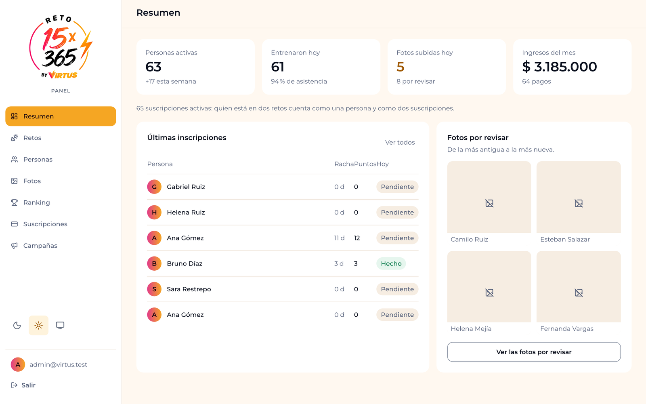646x404 pixels.
Task: Click Sara Restrepo's name in table
Action: tap(189, 289)
